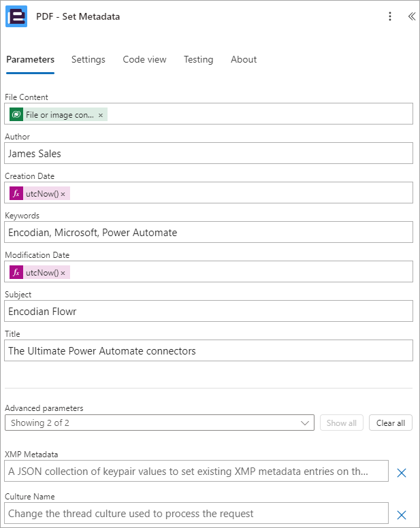Remove the Culture Name parameter

pos(402,515)
